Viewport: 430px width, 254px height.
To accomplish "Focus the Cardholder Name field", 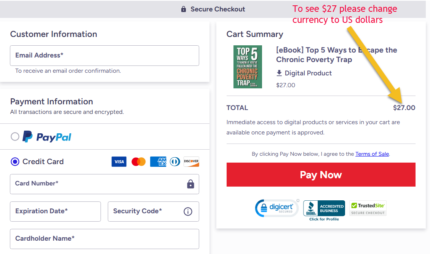I will [104, 239].
